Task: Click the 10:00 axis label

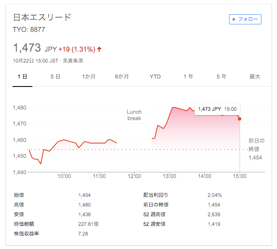Action: (64, 176)
